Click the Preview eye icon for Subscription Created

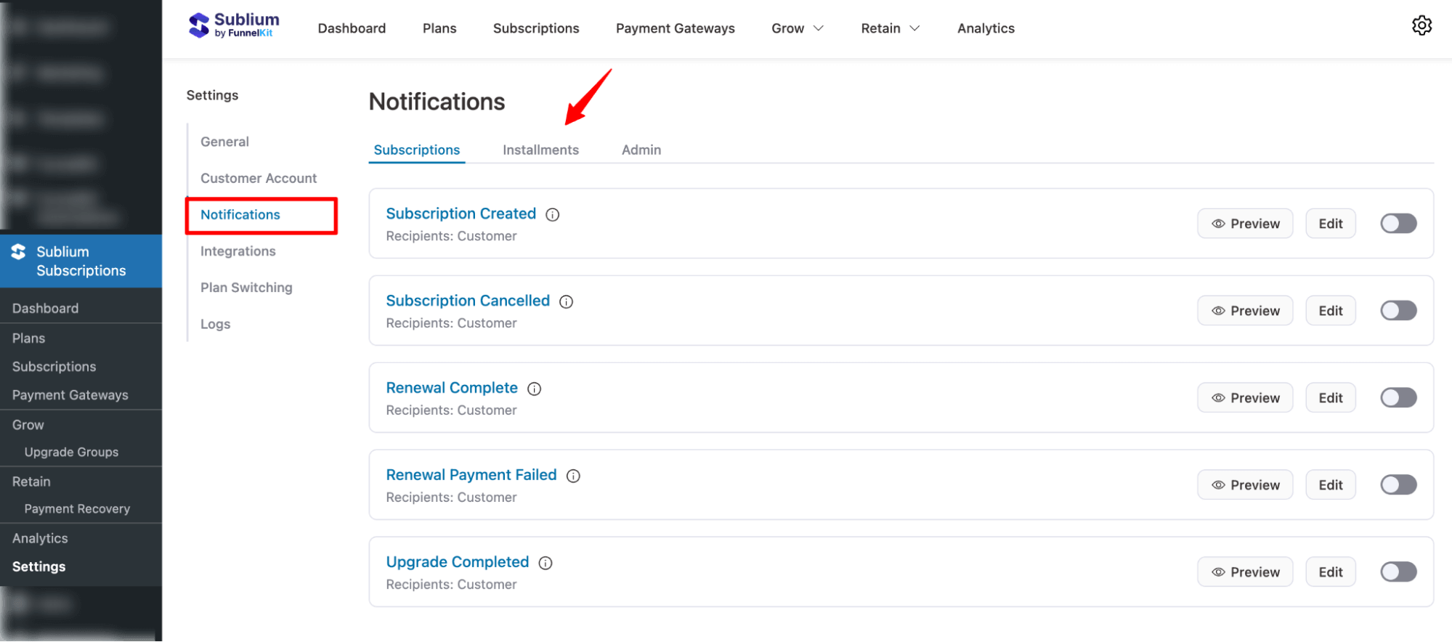pyautogui.click(x=1219, y=223)
